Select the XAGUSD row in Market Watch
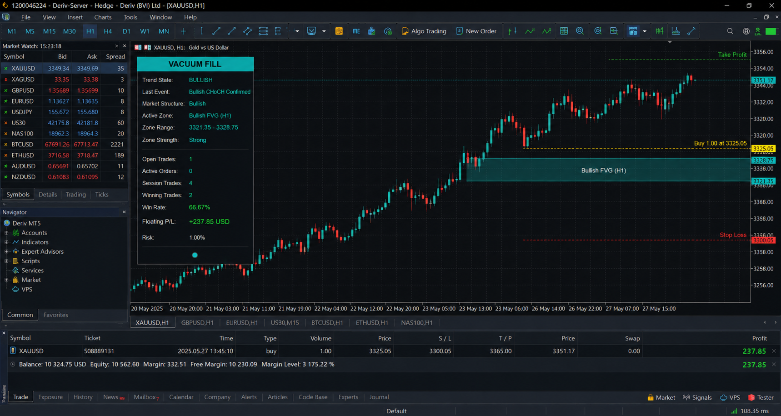781x416 pixels. pos(64,79)
